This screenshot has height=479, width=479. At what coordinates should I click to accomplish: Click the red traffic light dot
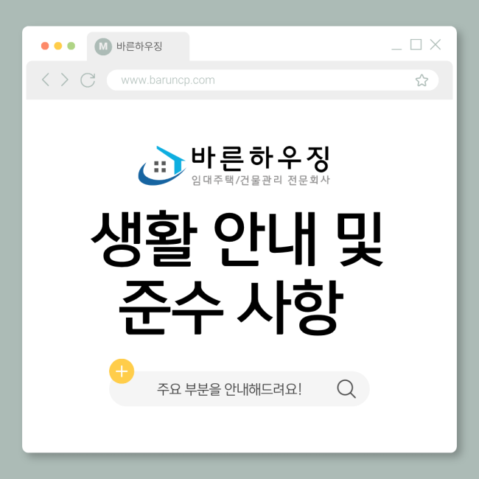pos(45,46)
